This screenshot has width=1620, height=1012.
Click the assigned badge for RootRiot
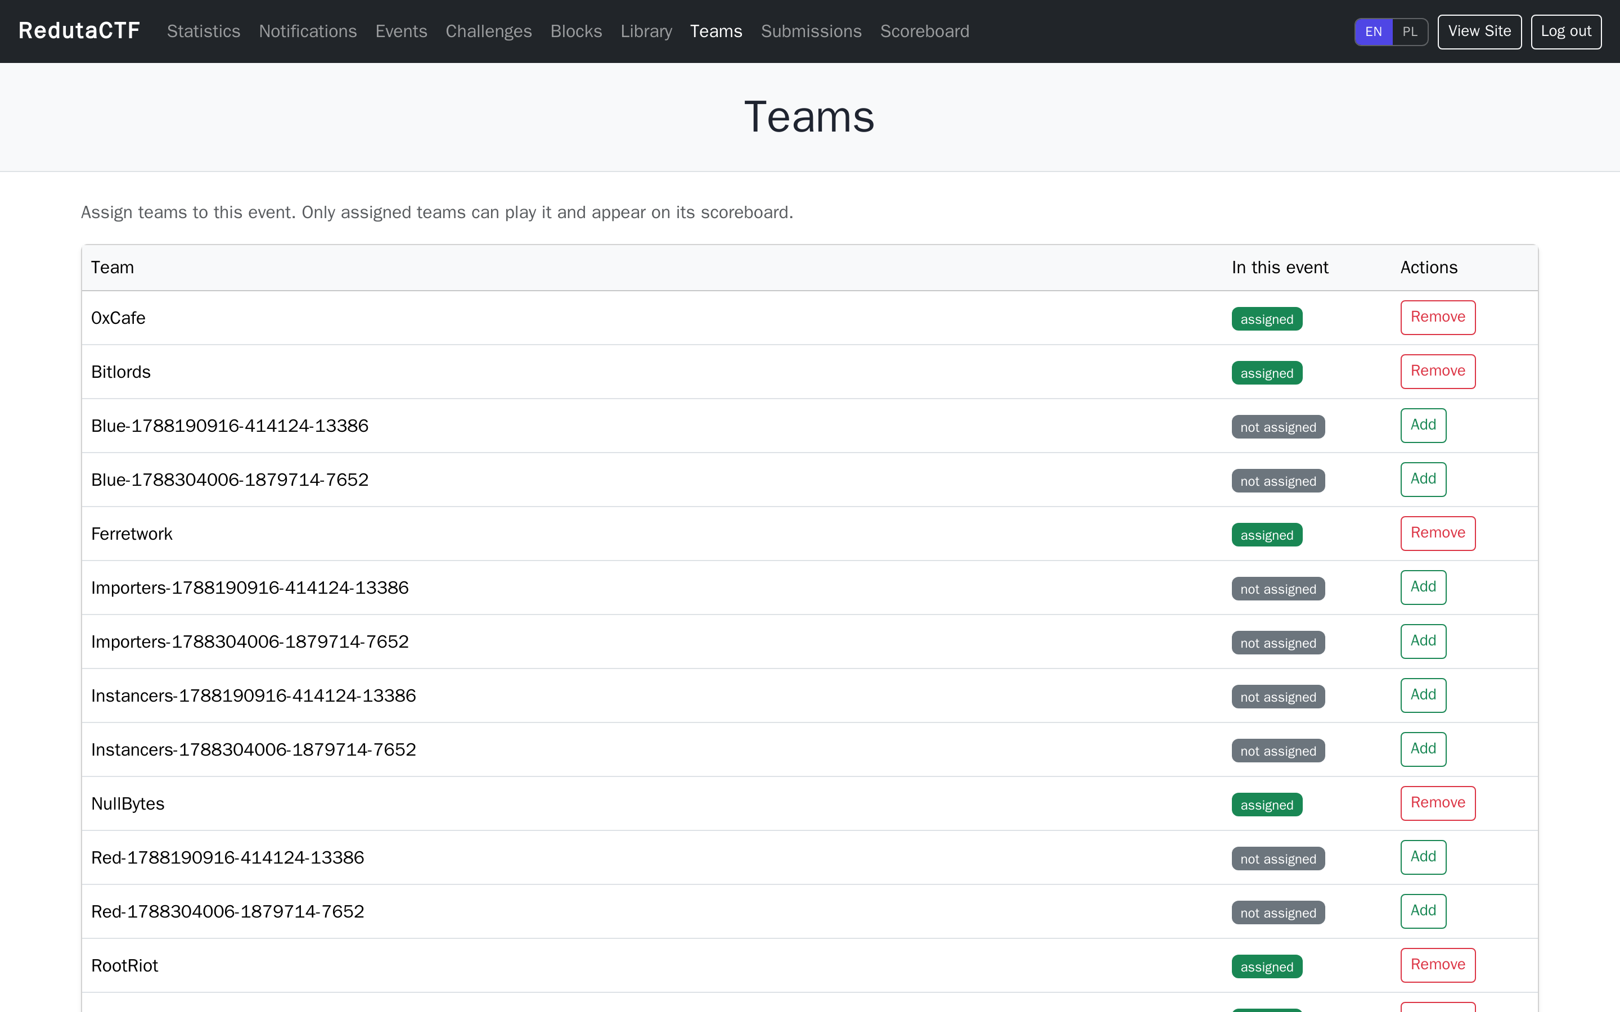coord(1267,967)
